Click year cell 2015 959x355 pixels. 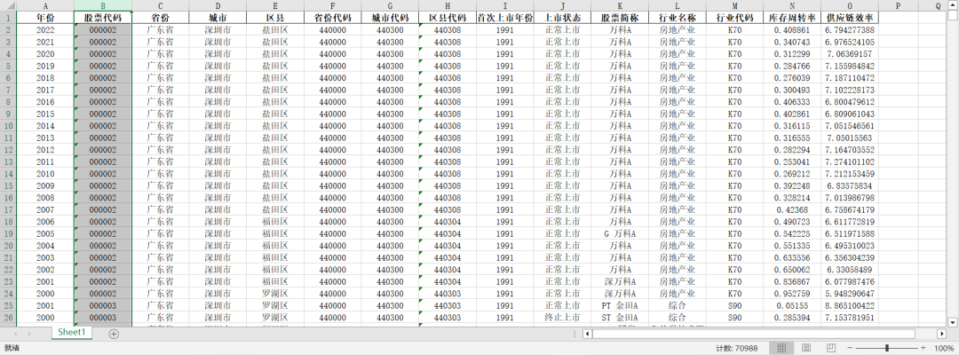click(x=44, y=114)
